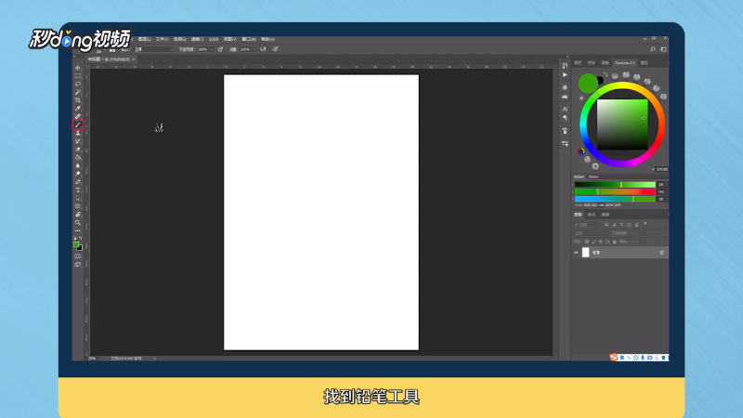Open the workspace switcher icon

[x=663, y=49]
